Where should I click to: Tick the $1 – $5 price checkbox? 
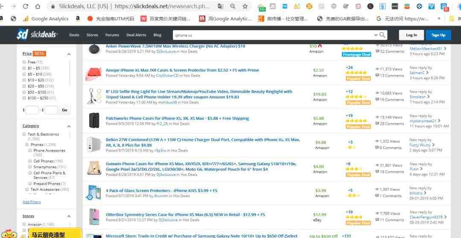[x=24, y=68]
